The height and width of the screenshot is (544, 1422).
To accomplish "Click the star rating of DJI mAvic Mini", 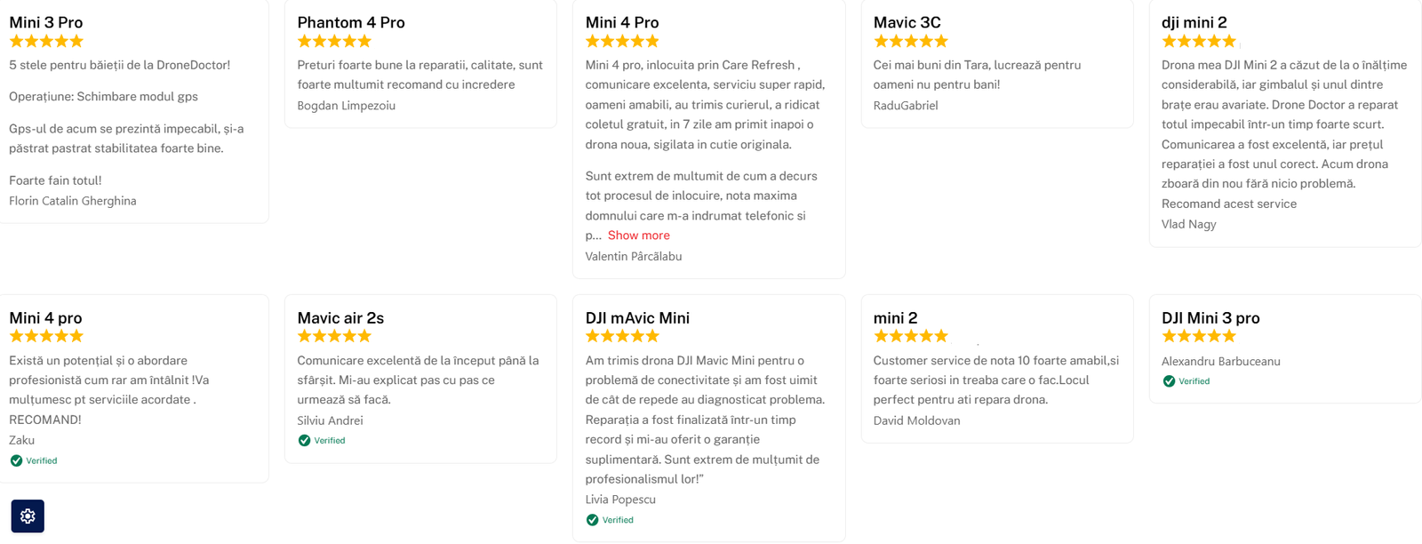I will click(x=622, y=336).
